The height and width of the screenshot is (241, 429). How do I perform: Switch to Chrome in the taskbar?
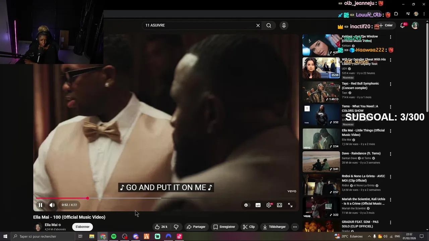tap(103, 236)
